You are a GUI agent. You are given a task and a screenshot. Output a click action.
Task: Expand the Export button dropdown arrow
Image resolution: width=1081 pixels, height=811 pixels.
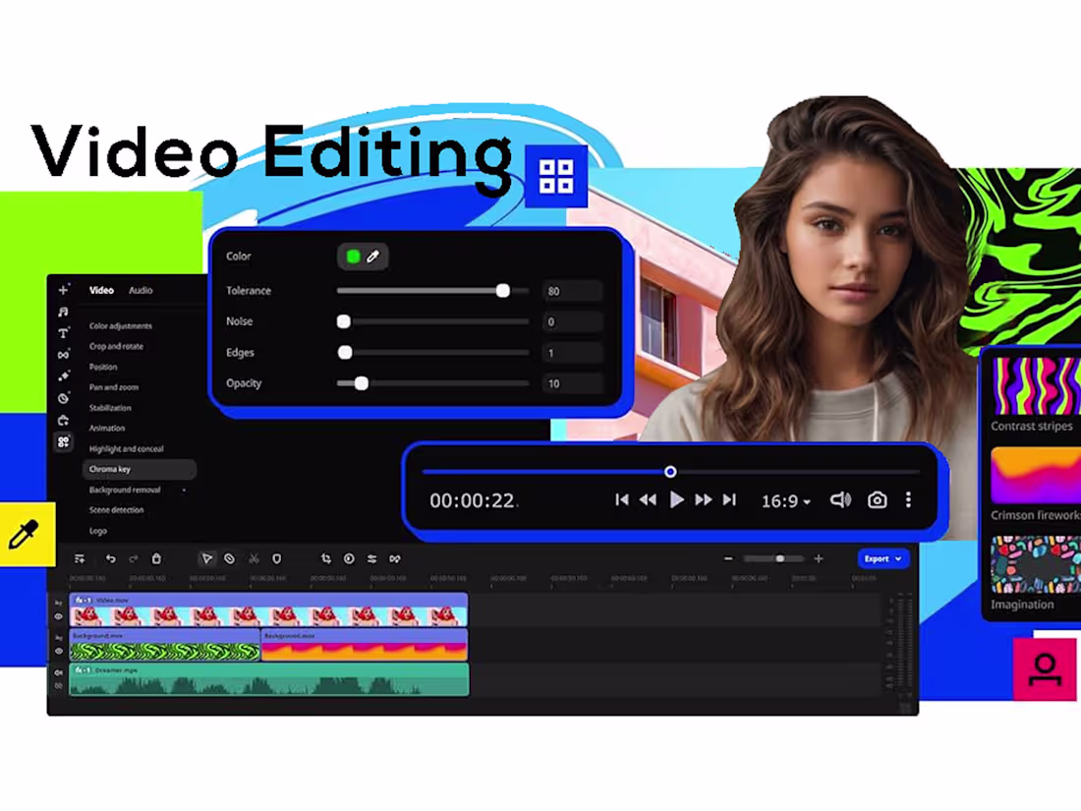[897, 558]
